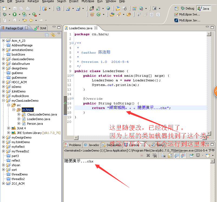
Task: Expand the classLoaderDemo project node
Action: (3, 59)
